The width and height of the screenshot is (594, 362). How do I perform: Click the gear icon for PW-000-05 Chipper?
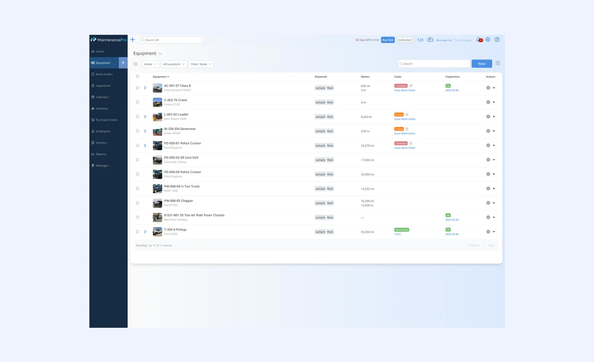click(488, 203)
